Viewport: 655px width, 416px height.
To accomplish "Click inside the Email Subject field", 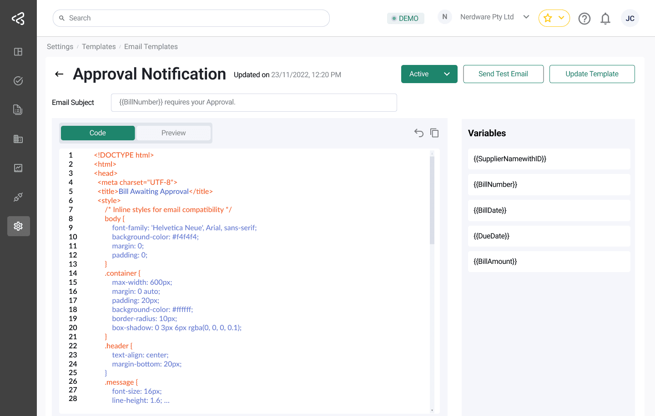I will pos(254,102).
